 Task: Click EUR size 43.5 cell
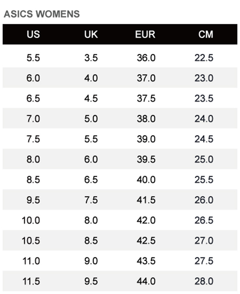146,261
